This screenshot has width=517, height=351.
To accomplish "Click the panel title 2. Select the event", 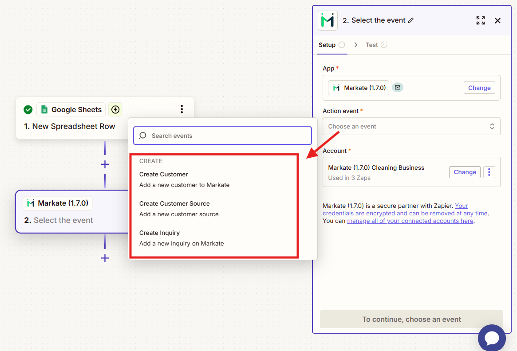I will coord(374,20).
